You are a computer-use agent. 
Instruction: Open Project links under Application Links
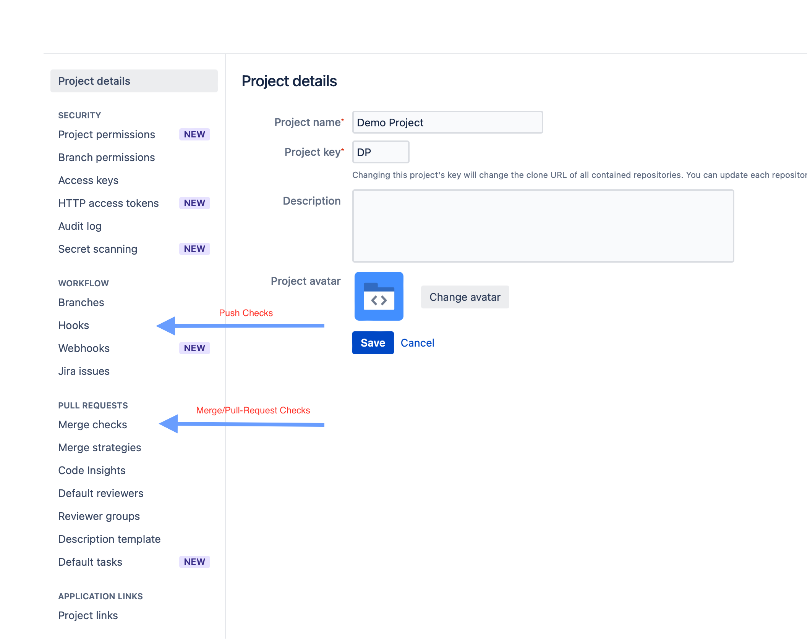[x=88, y=615]
